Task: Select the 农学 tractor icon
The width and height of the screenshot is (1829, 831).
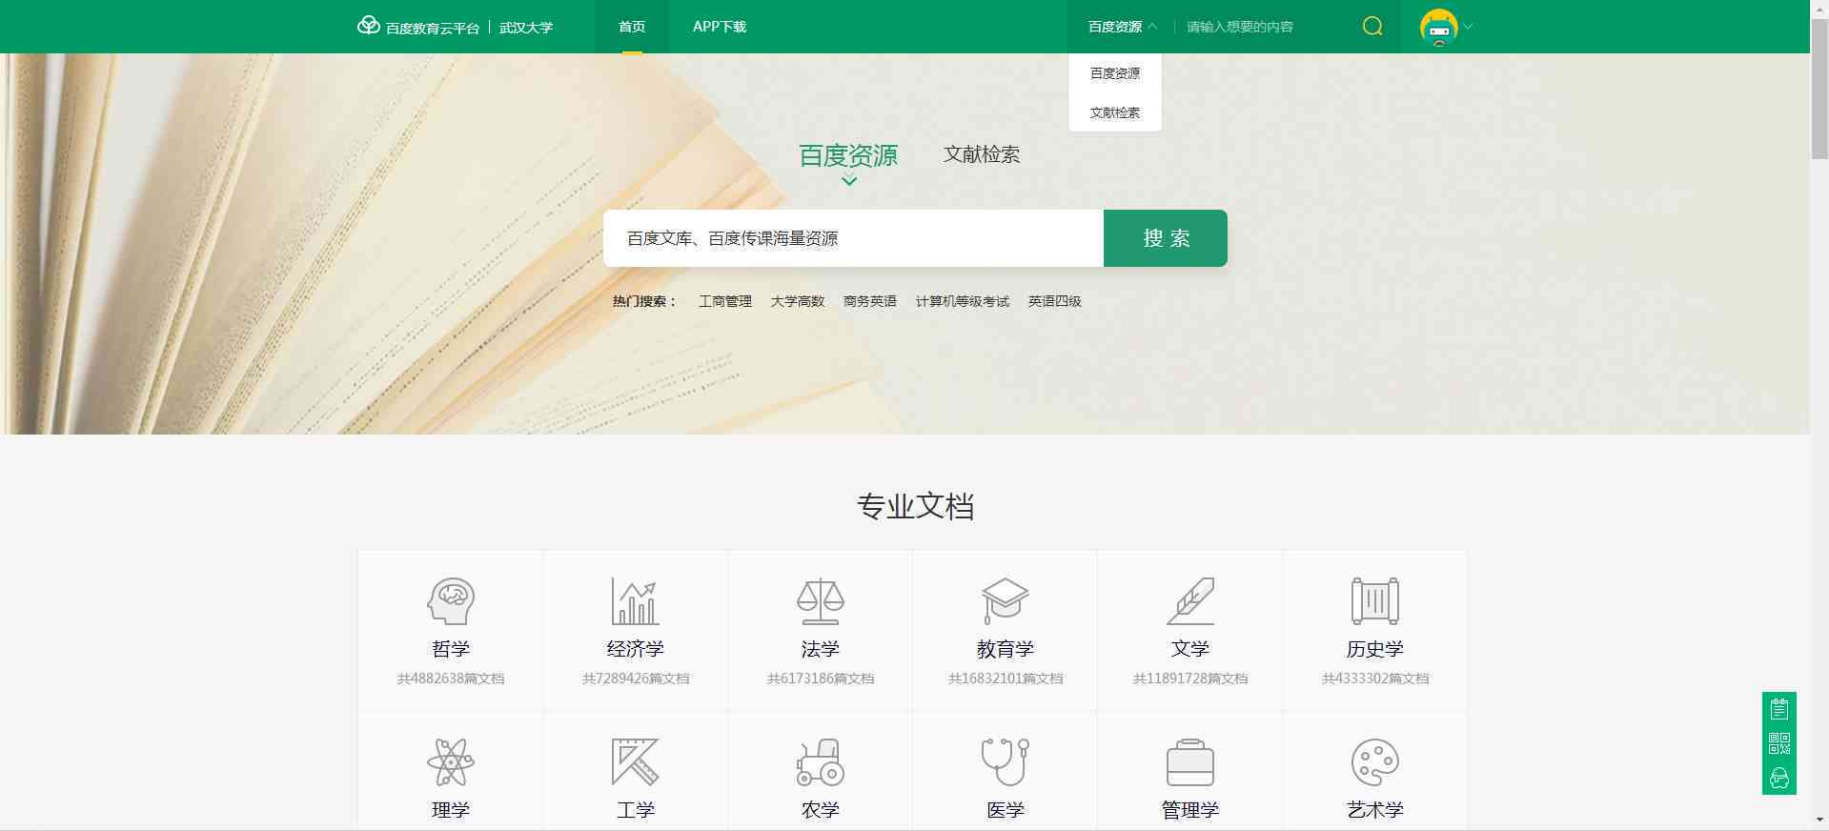Action: pos(820,761)
